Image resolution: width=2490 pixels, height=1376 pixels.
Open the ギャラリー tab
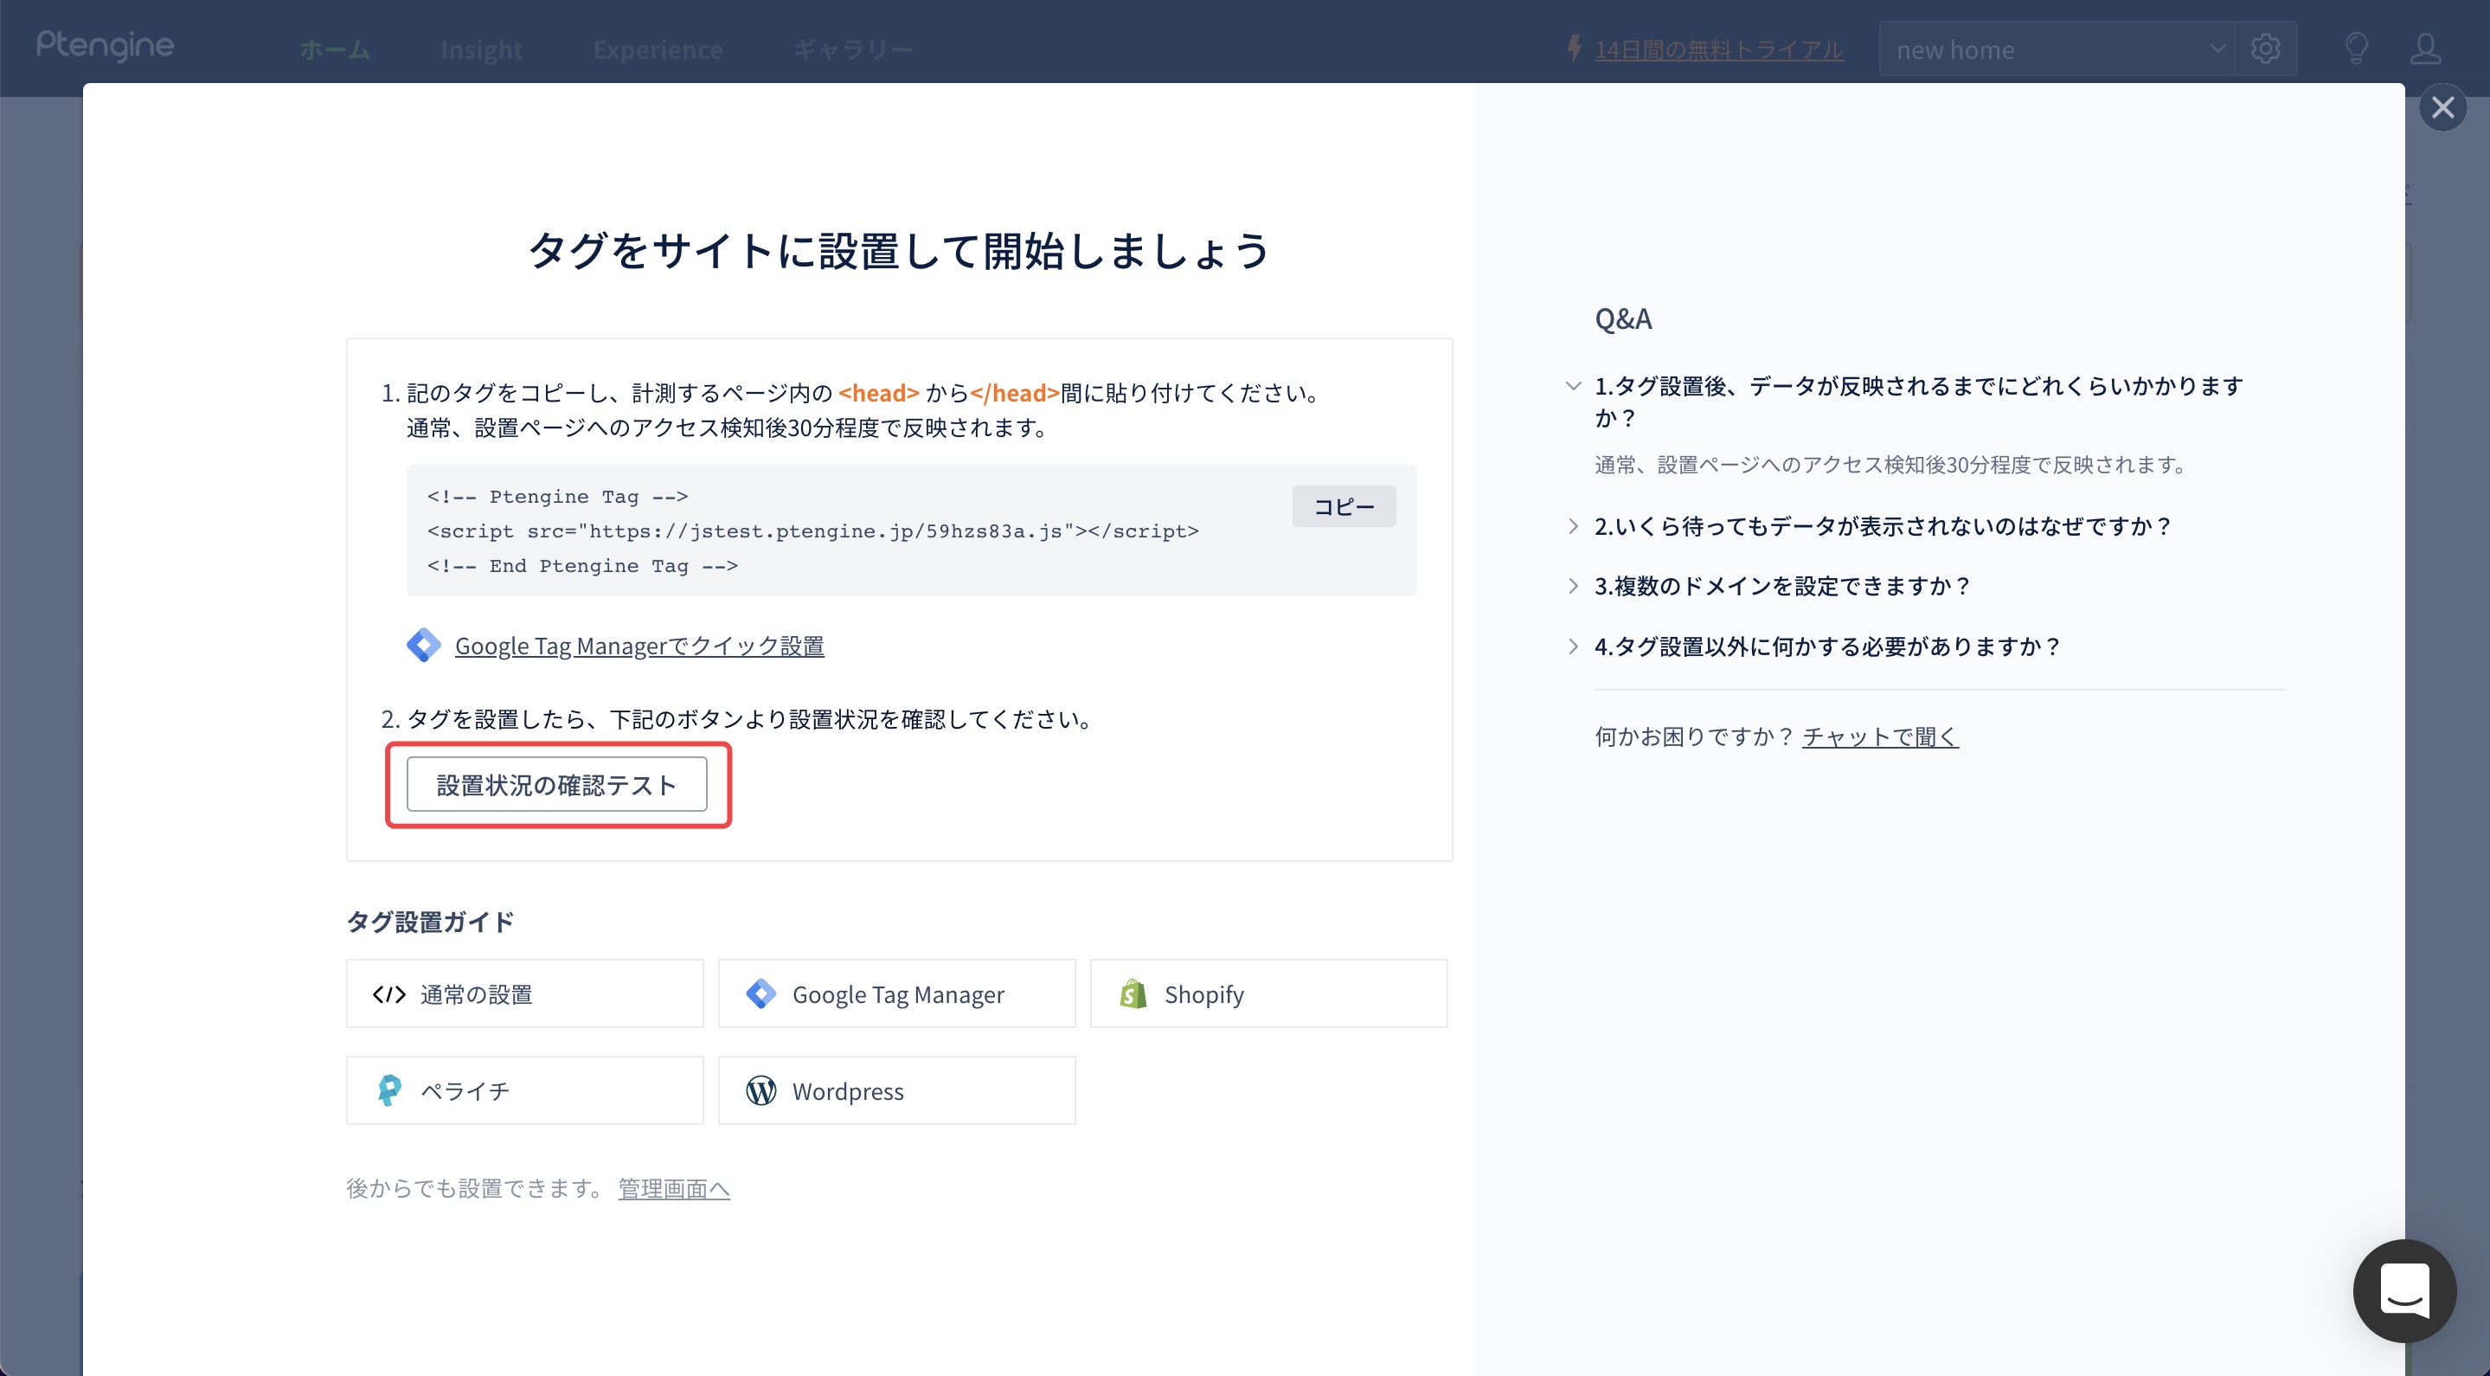pos(852,49)
